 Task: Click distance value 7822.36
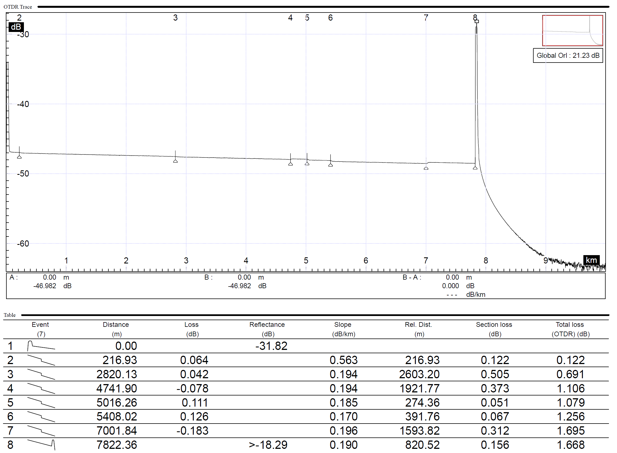[117, 445]
